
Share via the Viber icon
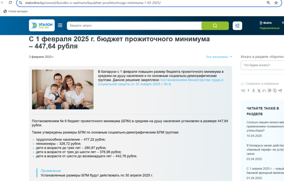tap(270, 91)
